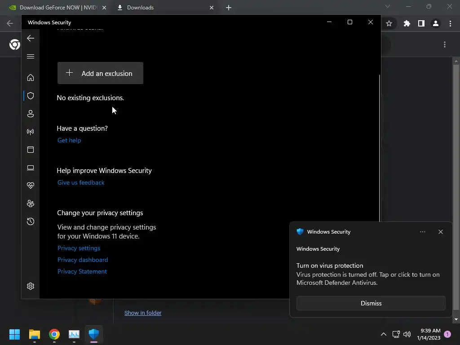
Task: Open Family options sidebar icon
Action: (31, 203)
